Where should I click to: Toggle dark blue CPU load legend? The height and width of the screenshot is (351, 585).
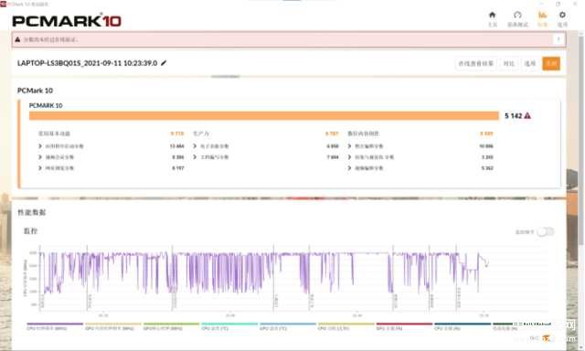[463, 326]
